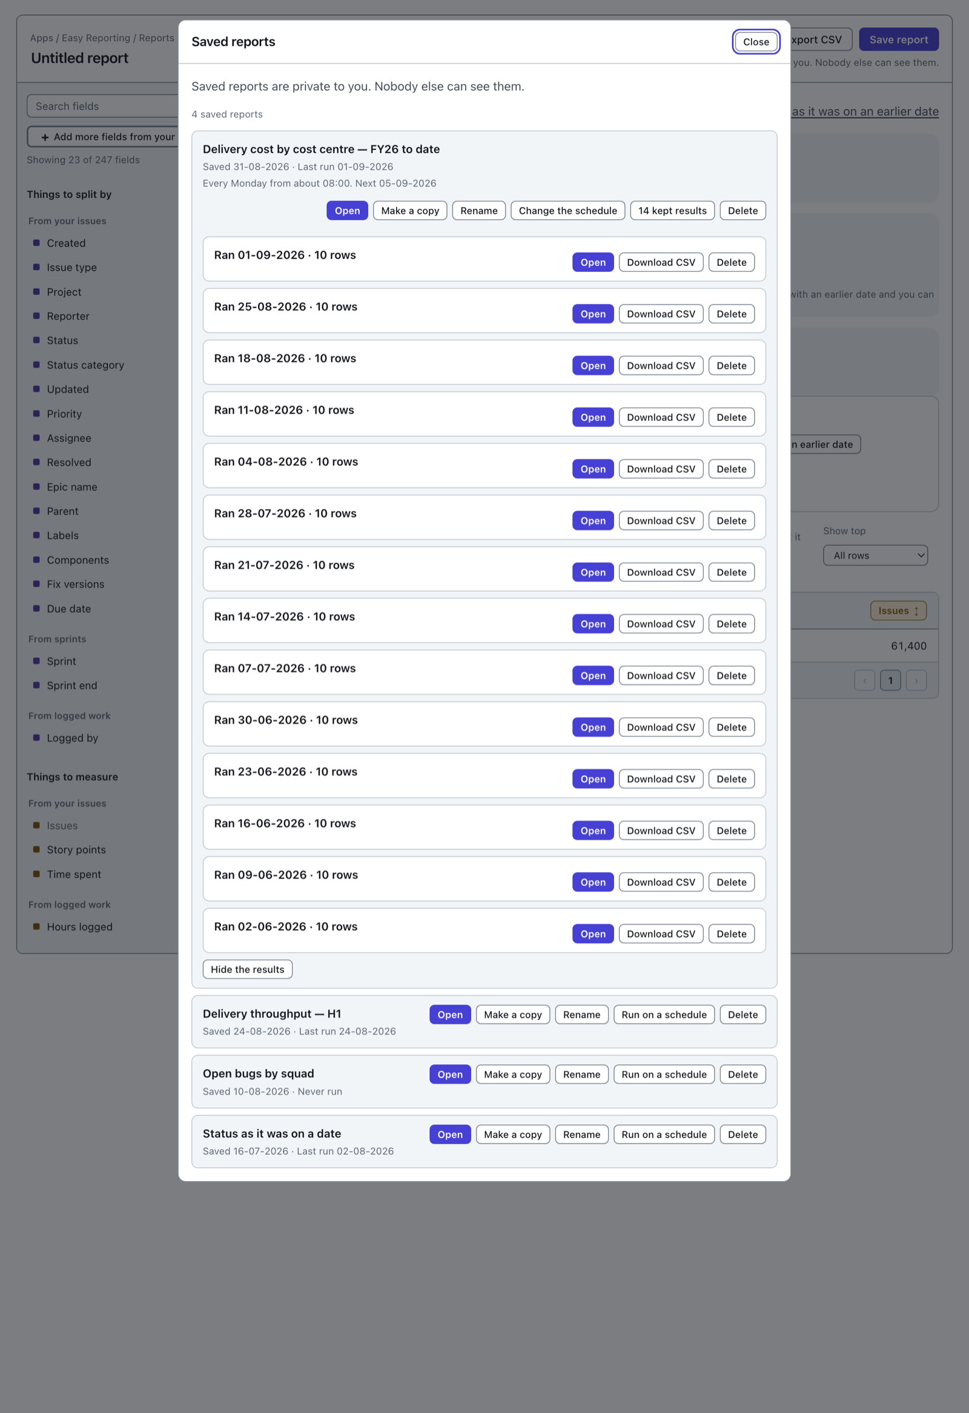Delete the result ran 18-08-2026
The width and height of the screenshot is (969, 1413).
(x=731, y=365)
